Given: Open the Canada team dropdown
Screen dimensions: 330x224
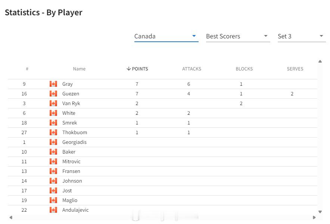Looking at the screenshot, I should point(166,37).
